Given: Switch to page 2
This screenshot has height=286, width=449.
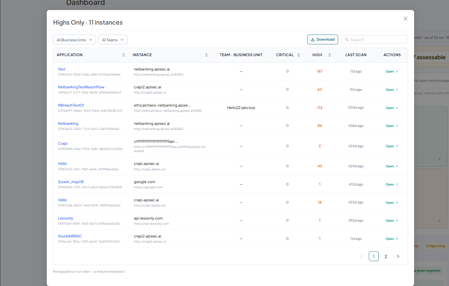Looking at the screenshot, I should [x=386, y=256].
